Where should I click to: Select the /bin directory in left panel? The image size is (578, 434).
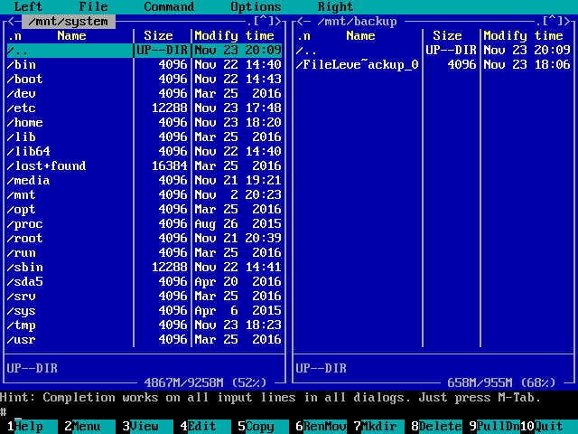tap(144, 64)
